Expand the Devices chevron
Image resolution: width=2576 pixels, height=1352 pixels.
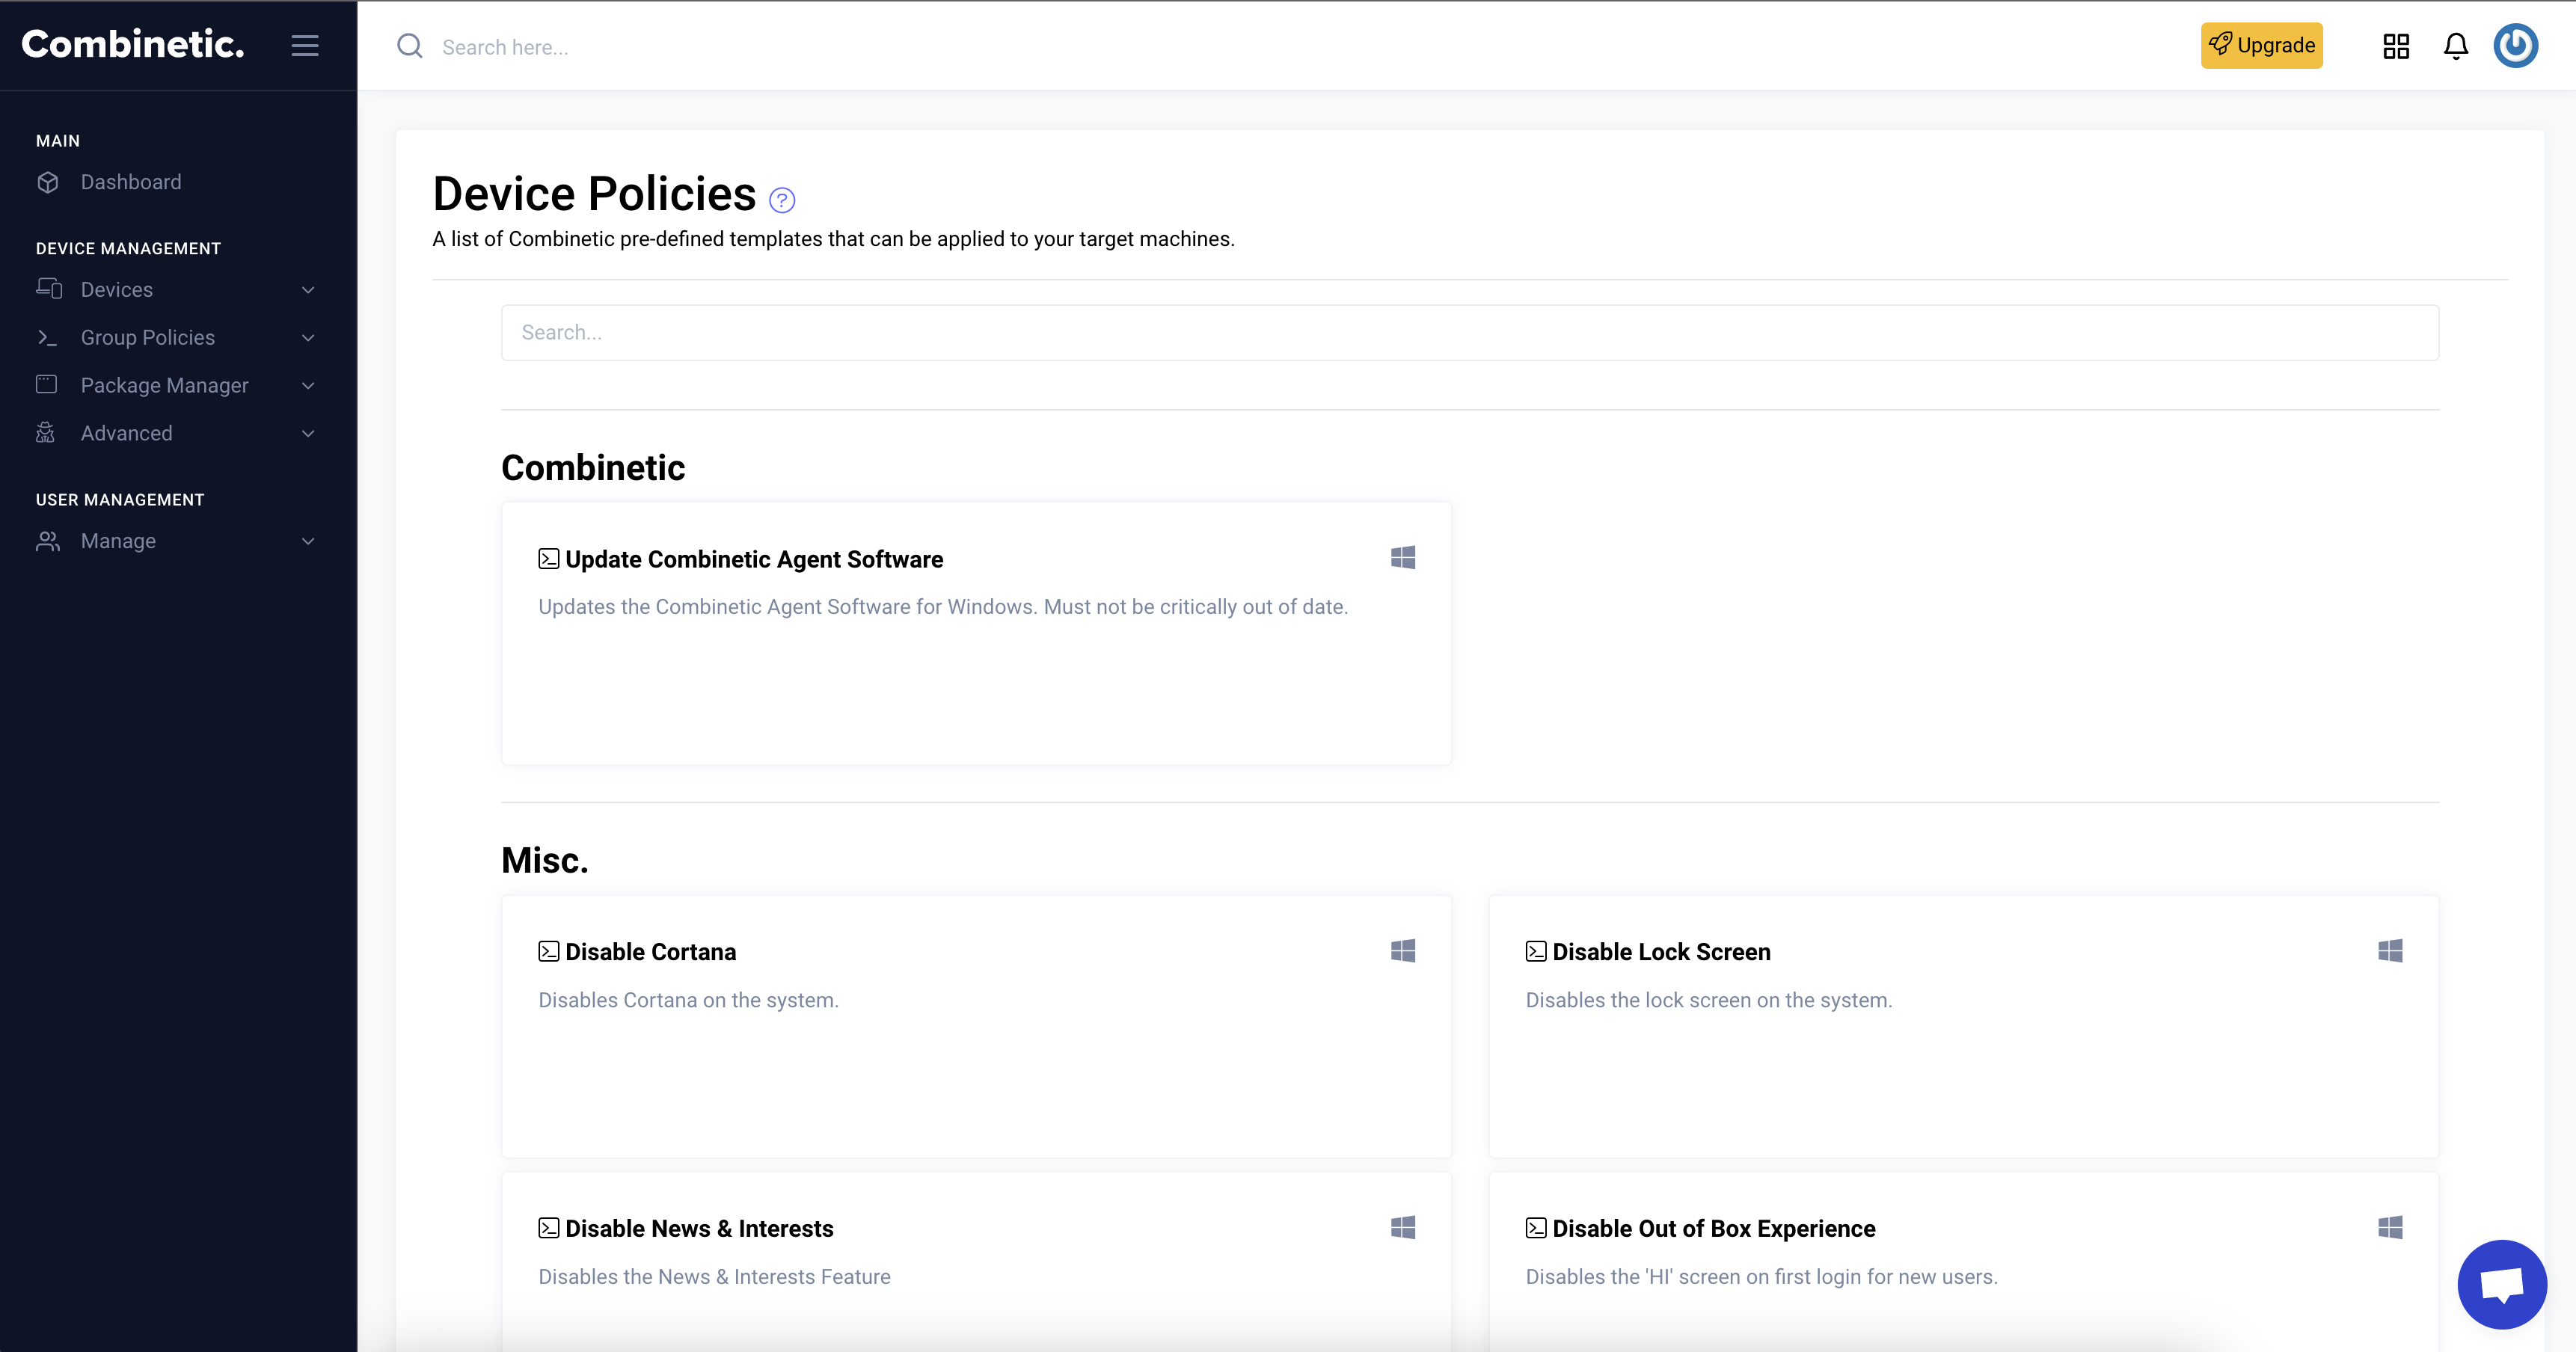pos(308,290)
